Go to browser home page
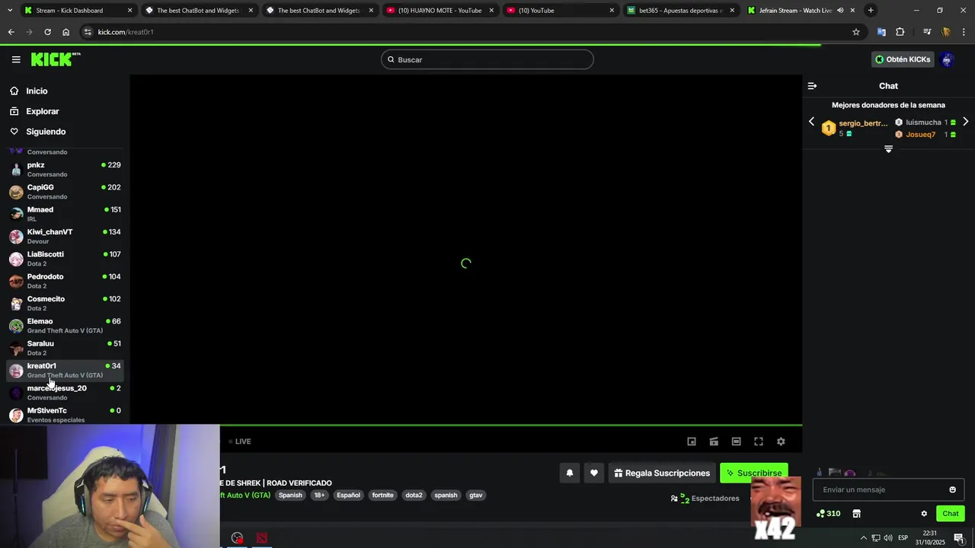Viewport: 975px width, 548px height. 66,32
